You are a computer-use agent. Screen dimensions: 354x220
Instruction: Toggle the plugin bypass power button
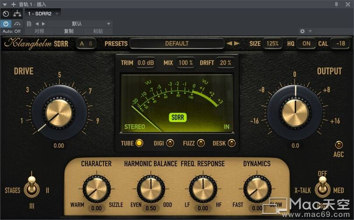(x=6, y=24)
